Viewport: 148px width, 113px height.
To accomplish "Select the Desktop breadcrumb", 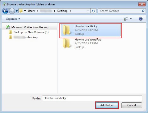I will click(x=62, y=11).
